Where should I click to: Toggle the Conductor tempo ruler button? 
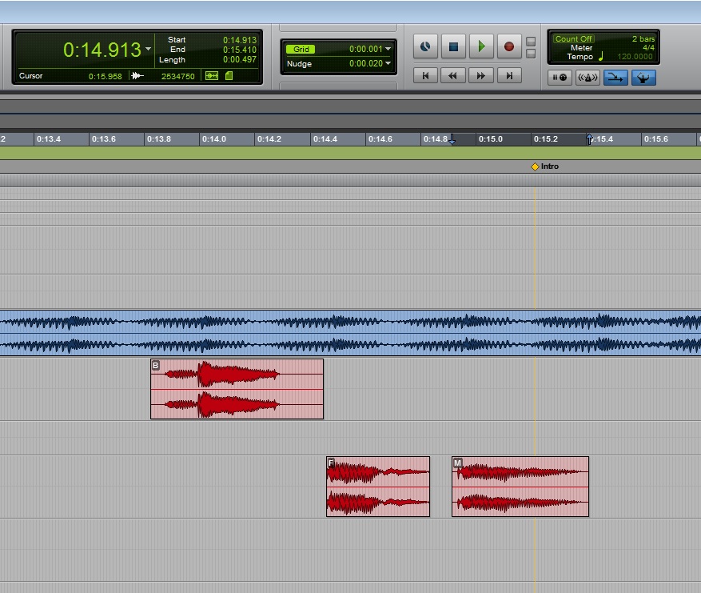coord(643,78)
